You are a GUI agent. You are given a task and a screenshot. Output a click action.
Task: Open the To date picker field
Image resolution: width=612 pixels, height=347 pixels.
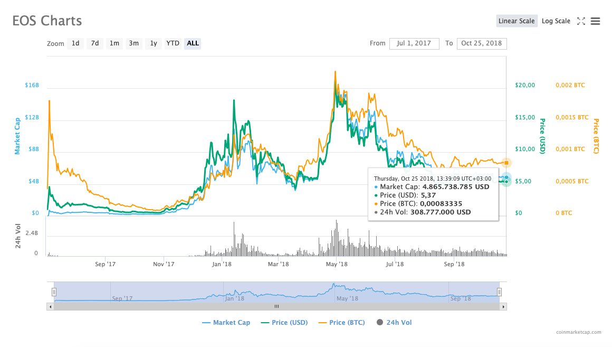(482, 43)
